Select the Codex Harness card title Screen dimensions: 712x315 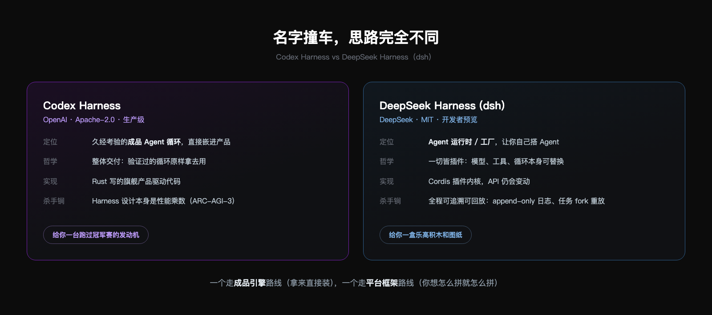[x=82, y=106]
